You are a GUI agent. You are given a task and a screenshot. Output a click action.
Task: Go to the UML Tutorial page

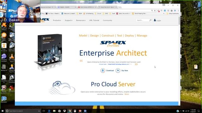pyautogui.click(x=94, y=20)
